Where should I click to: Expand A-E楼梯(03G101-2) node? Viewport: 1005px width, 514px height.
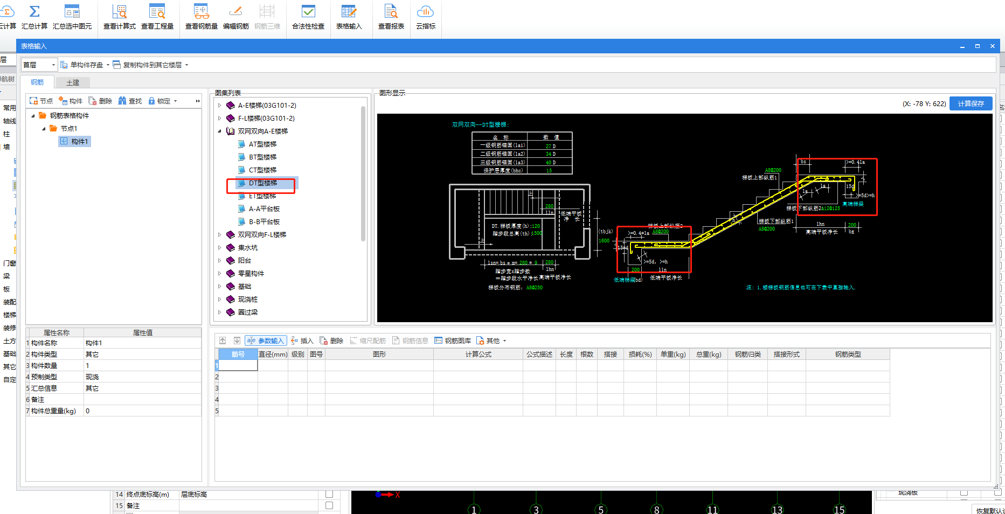(219, 105)
